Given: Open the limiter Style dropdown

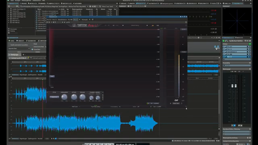Looking at the screenshot, I should click(54, 97).
